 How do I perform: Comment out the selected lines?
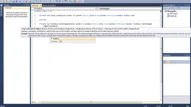click(34, 1)
